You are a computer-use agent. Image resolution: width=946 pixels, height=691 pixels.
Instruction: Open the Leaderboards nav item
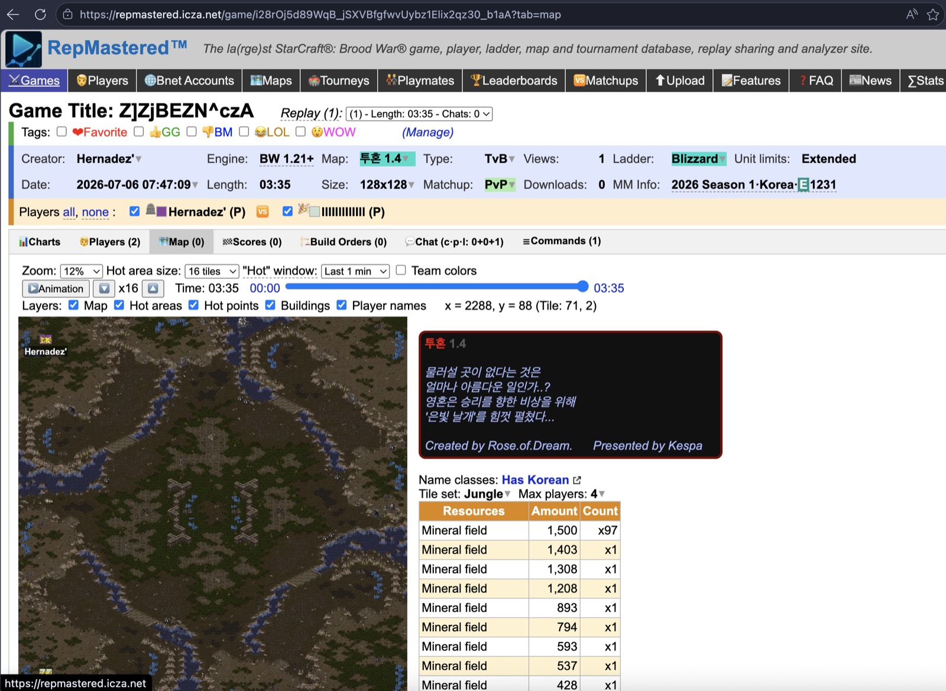(x=514, y=80)
